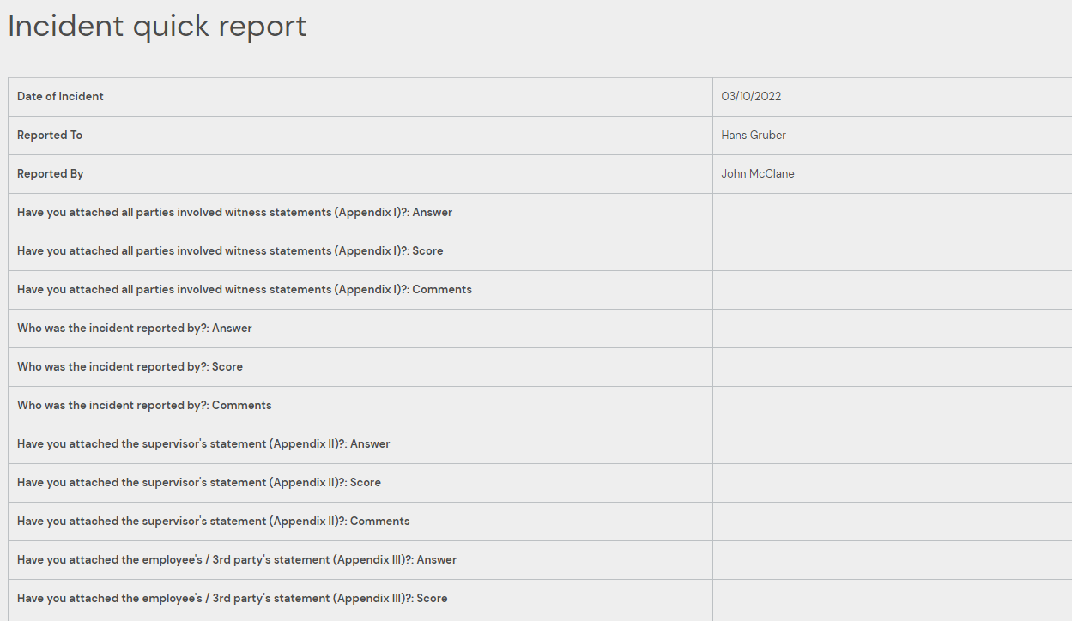This screenshot has width=1072, height=621.
Task: Click witness statements (Appendix I) Score label
Action: [x=230, y=251]
